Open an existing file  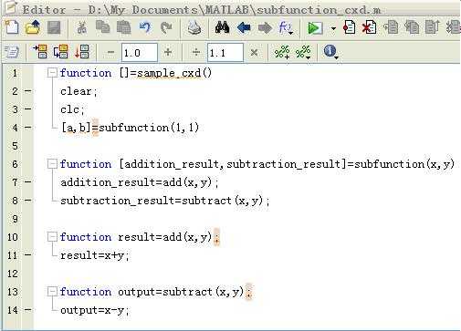pyautogui.click(x=33, y=27)
